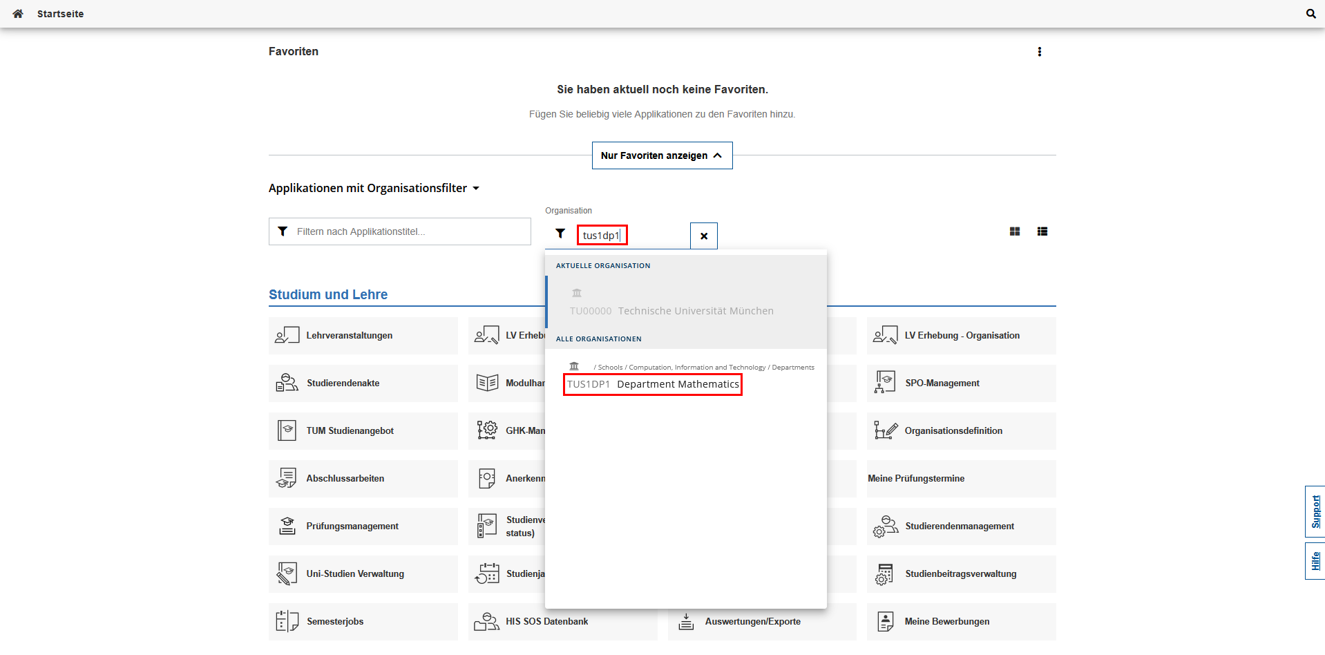Switch to list view layout

click(x=1042, y=231)
